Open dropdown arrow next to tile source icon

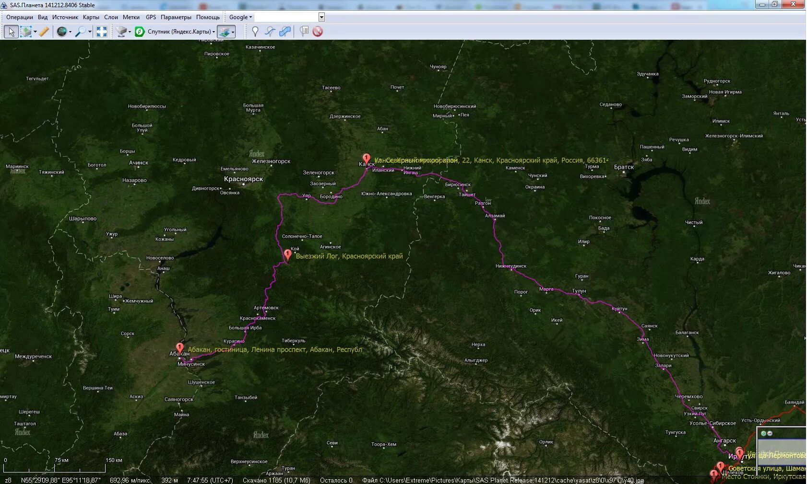(x=130, y=32)
